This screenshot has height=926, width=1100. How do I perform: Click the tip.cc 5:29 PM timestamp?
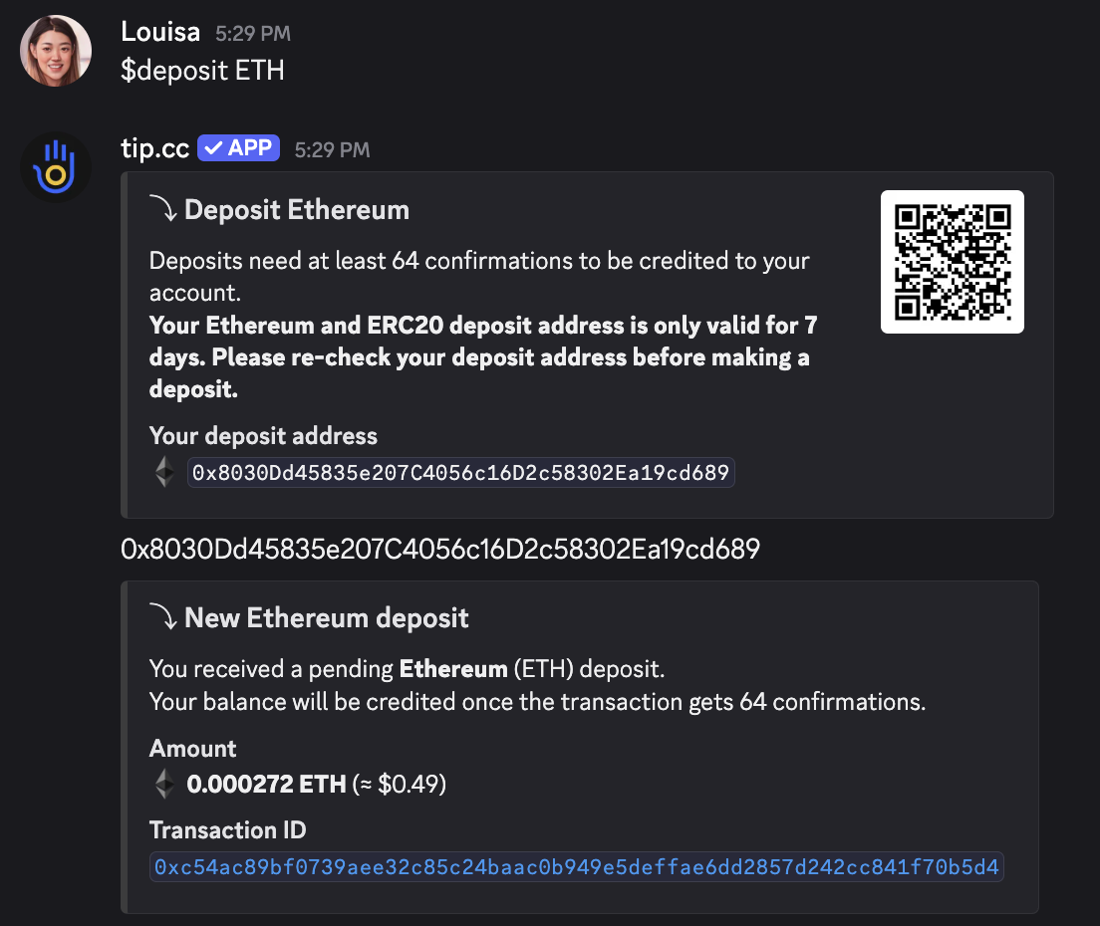click(x=332, y=150)
